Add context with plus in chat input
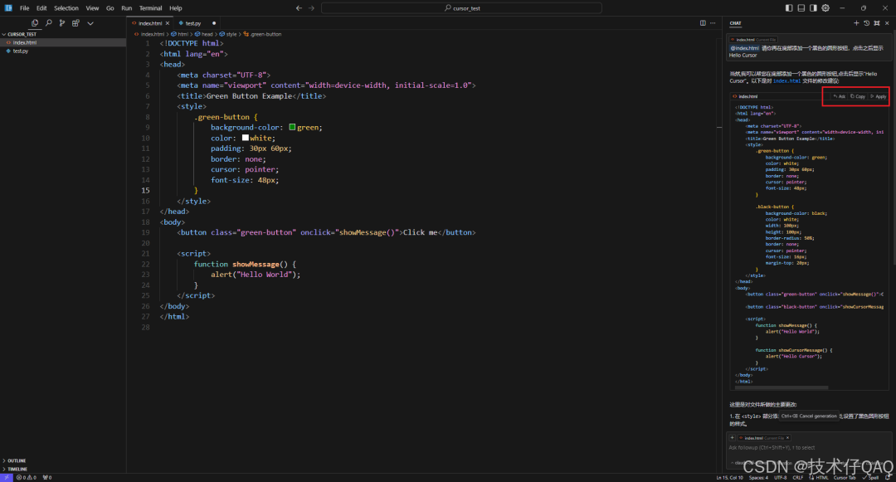896x482 pixels. [732, 438]
